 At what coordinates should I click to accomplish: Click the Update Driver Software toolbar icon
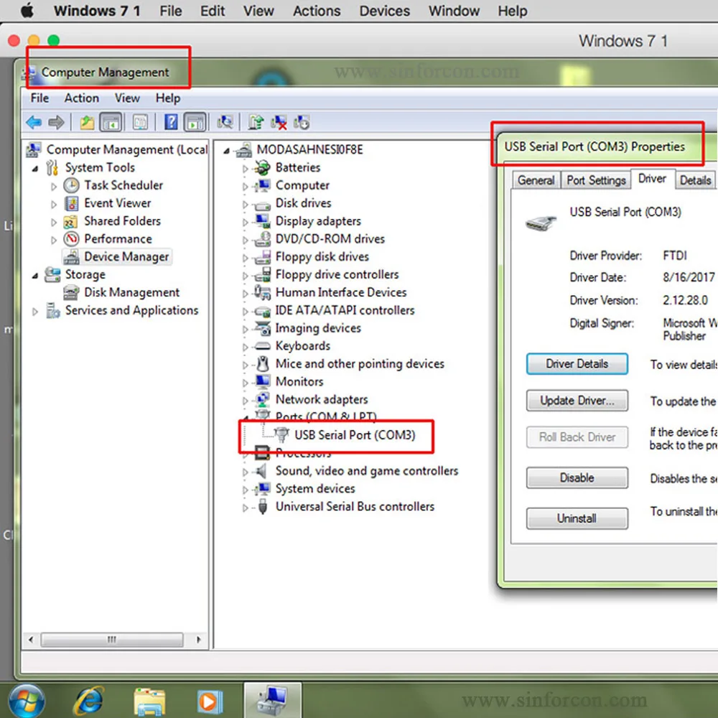[x=256, y=123]
